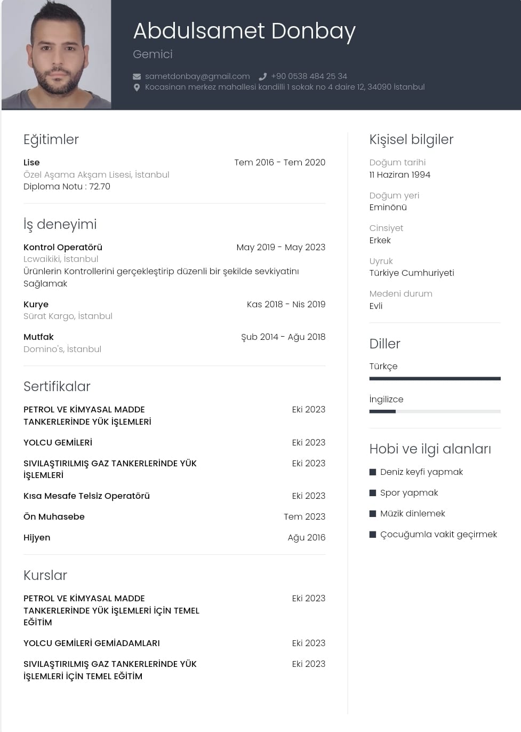This screenshot has width=521, height=732.
Task: Click the bullet square beside Müzik dinlemek
Action: 373,514
